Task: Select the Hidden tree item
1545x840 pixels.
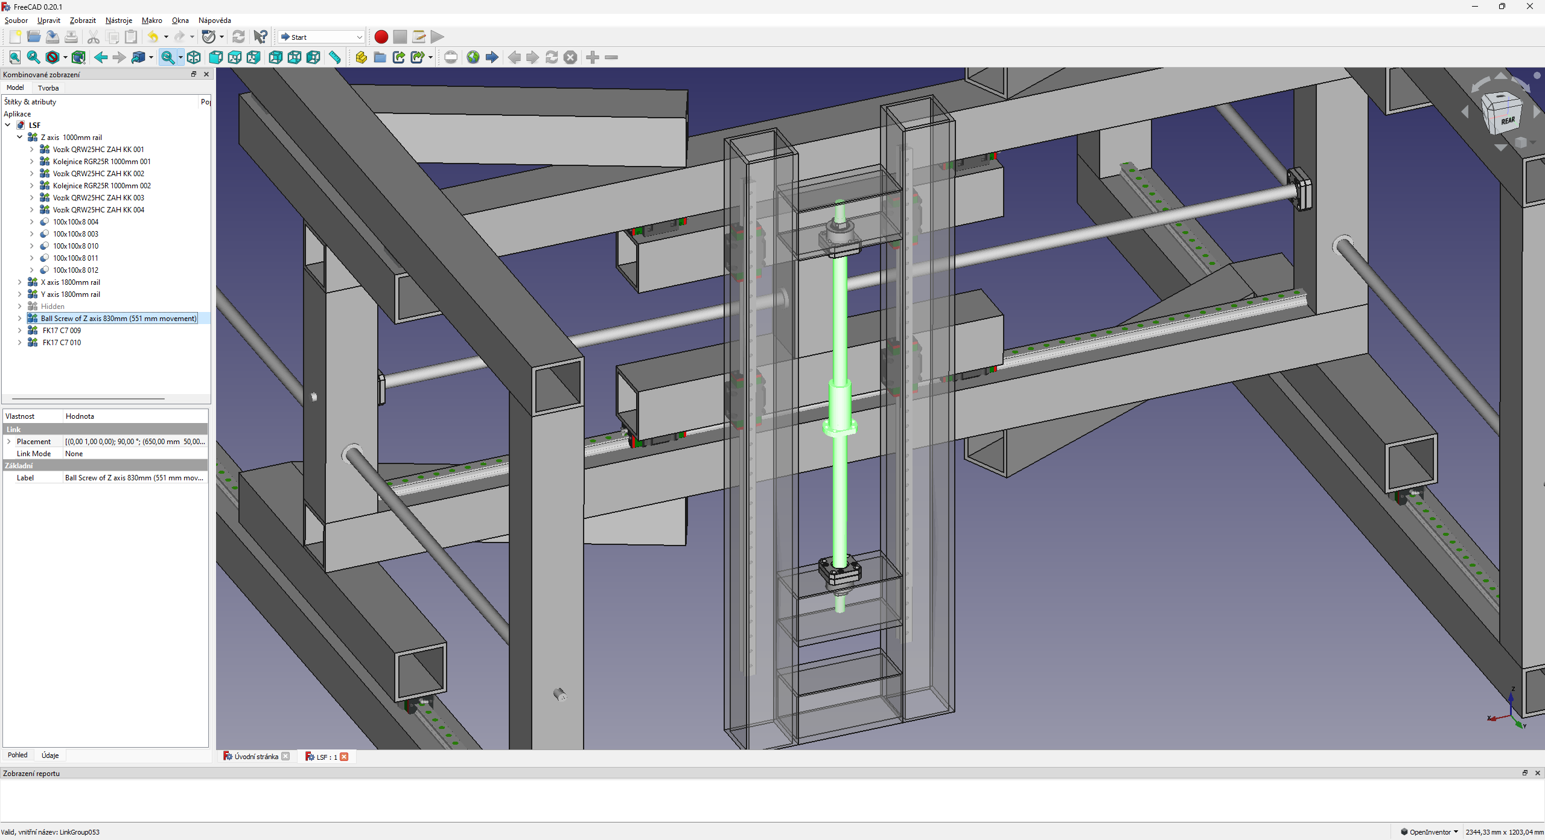Action: (x=53, y=306)
